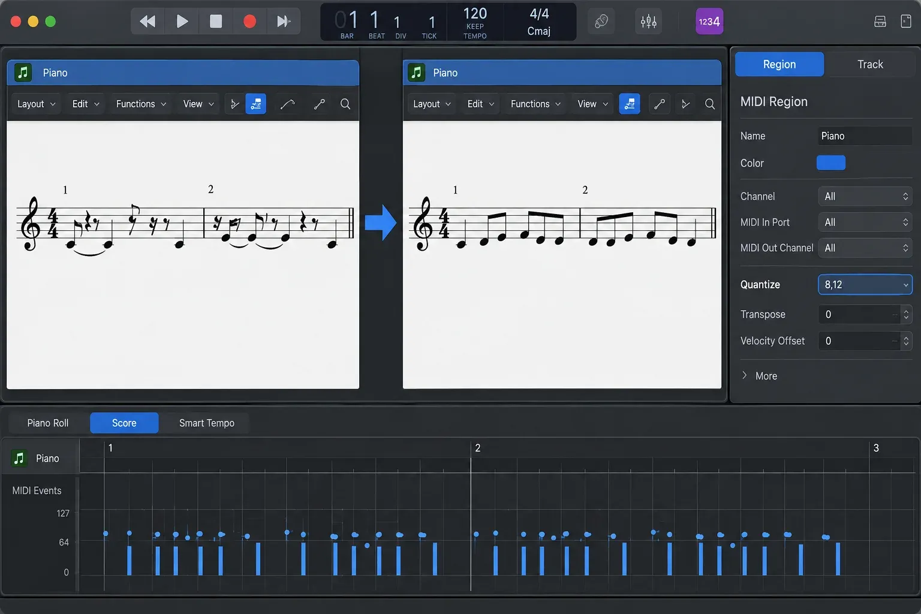Click treble clef in right score window
This screenshot has width=921, height=614.
[424, 224]
